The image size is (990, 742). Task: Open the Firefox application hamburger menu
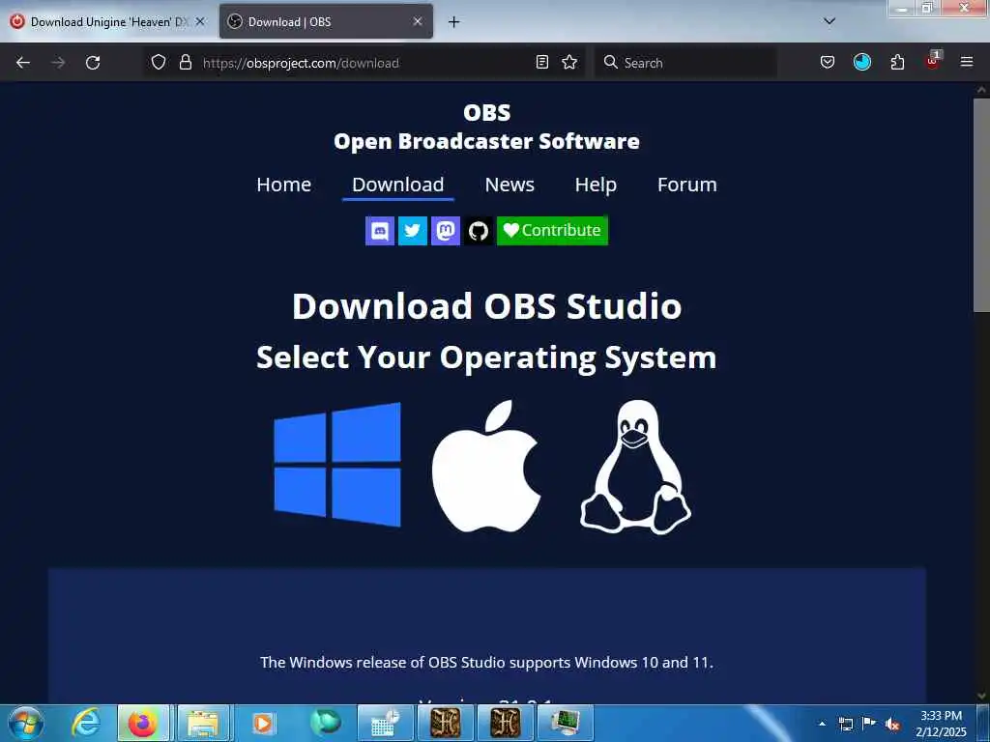967,62
